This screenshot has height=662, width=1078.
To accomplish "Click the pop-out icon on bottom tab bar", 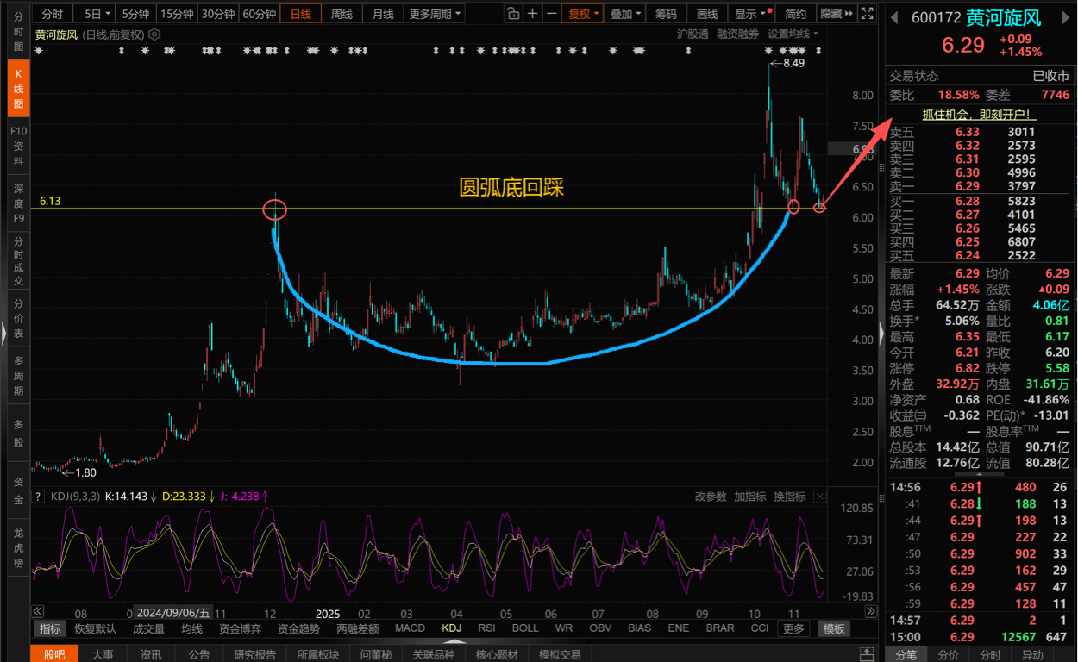I will (x=866, y=655).
